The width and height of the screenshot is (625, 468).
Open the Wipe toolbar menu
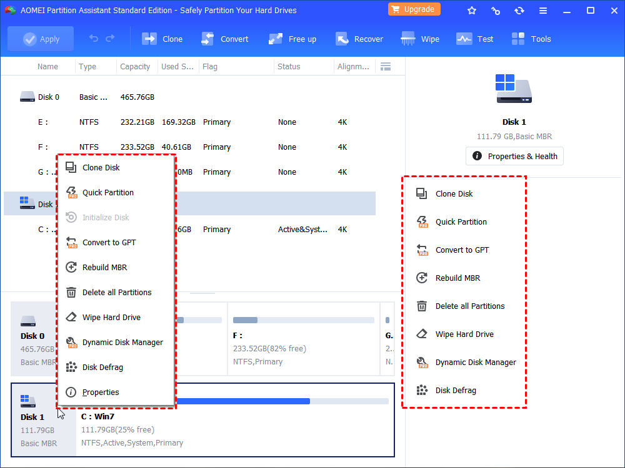[x=420, y=39]
